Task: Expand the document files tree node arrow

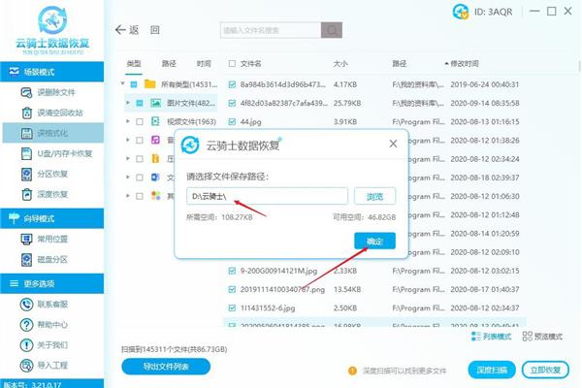Action: click(128, 178)
